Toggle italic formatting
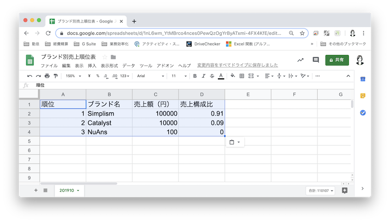Screen dimensions: 390x222 coord(203,76)
